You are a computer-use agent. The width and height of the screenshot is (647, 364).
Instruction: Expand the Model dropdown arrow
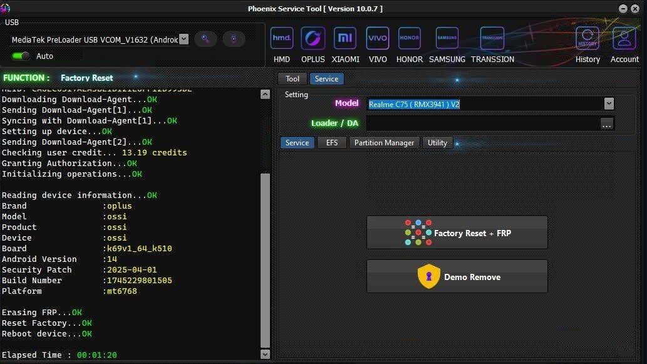[609, 103]
